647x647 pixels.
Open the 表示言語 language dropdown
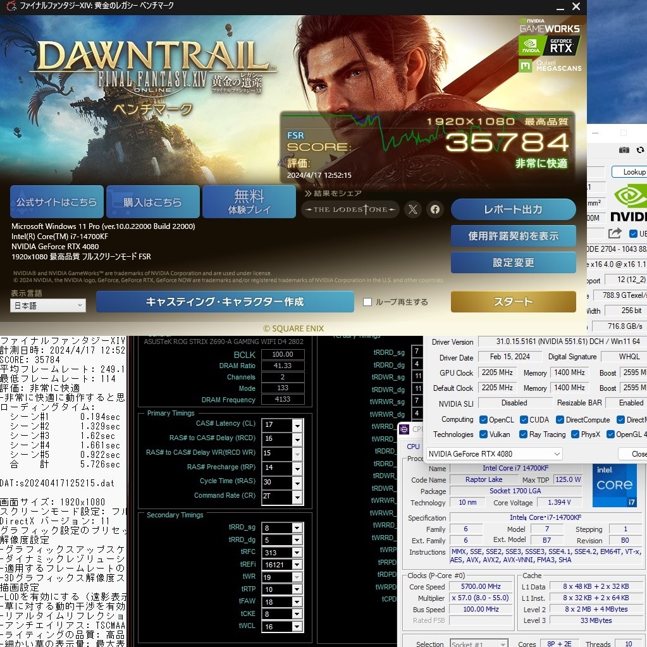(x=47, y=305)
